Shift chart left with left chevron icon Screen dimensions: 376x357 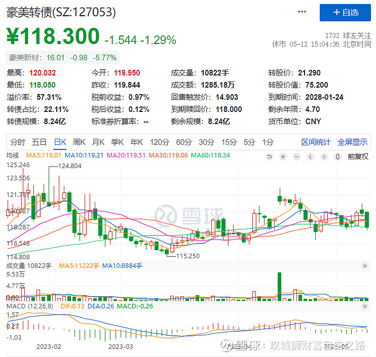pyautogui.click(x=310, y=156)
